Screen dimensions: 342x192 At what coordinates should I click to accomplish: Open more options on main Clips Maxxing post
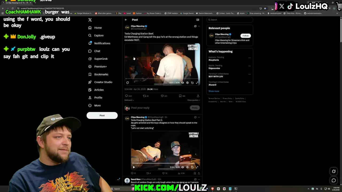coord(199,26)
